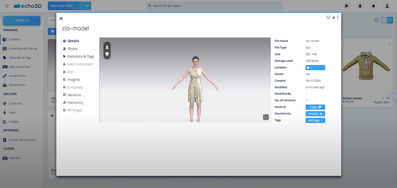Switch to grid view layout
This screenshot has height=188, width=397.
pyautogui.click(x=384, y=20)
